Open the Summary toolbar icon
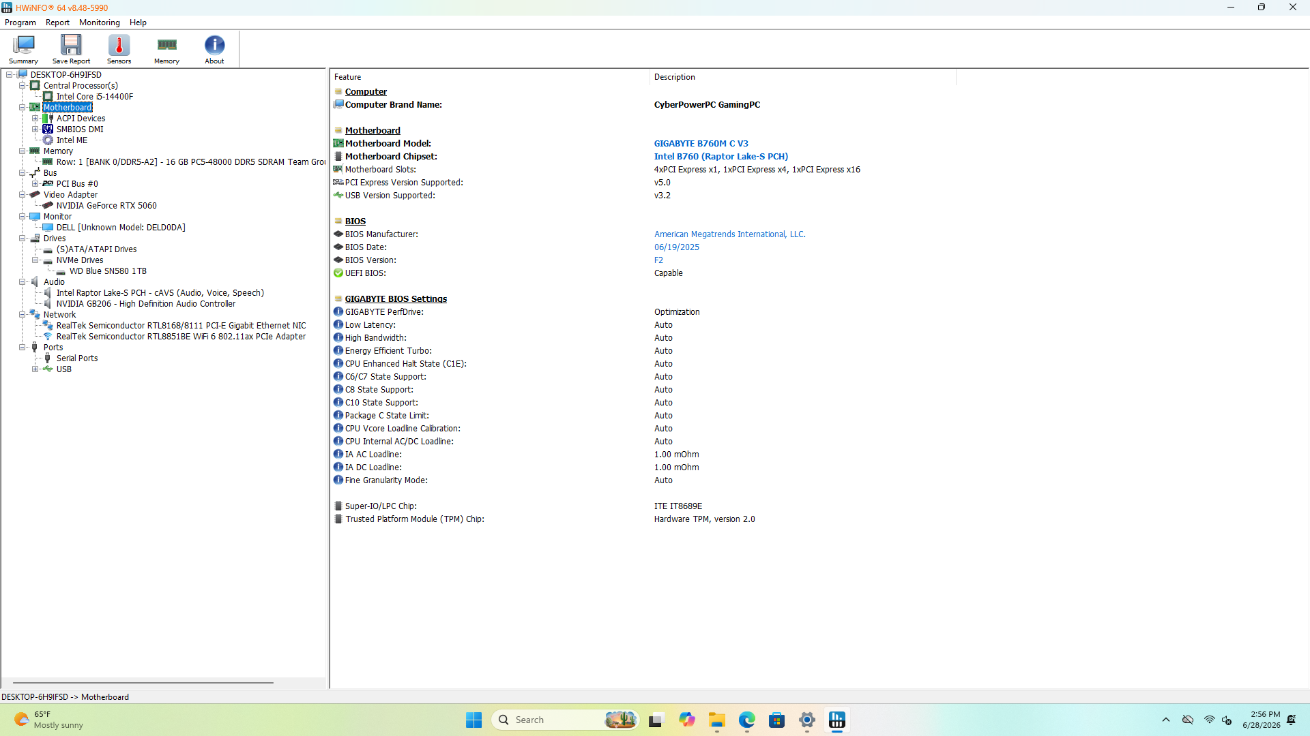Screen dimensions: 1310x736 [23, 49]
